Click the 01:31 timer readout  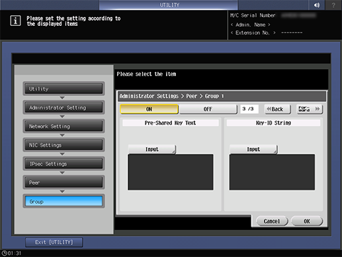pos(15,253)
